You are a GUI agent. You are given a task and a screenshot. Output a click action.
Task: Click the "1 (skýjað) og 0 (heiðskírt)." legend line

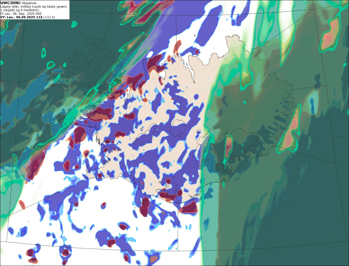[20, 10]
